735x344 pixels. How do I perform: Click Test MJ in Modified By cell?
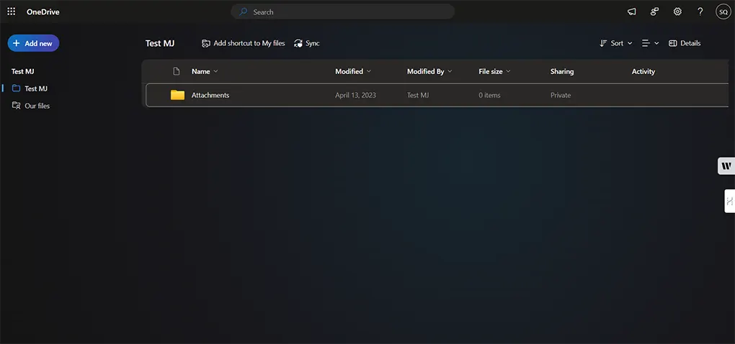point(418,95)
